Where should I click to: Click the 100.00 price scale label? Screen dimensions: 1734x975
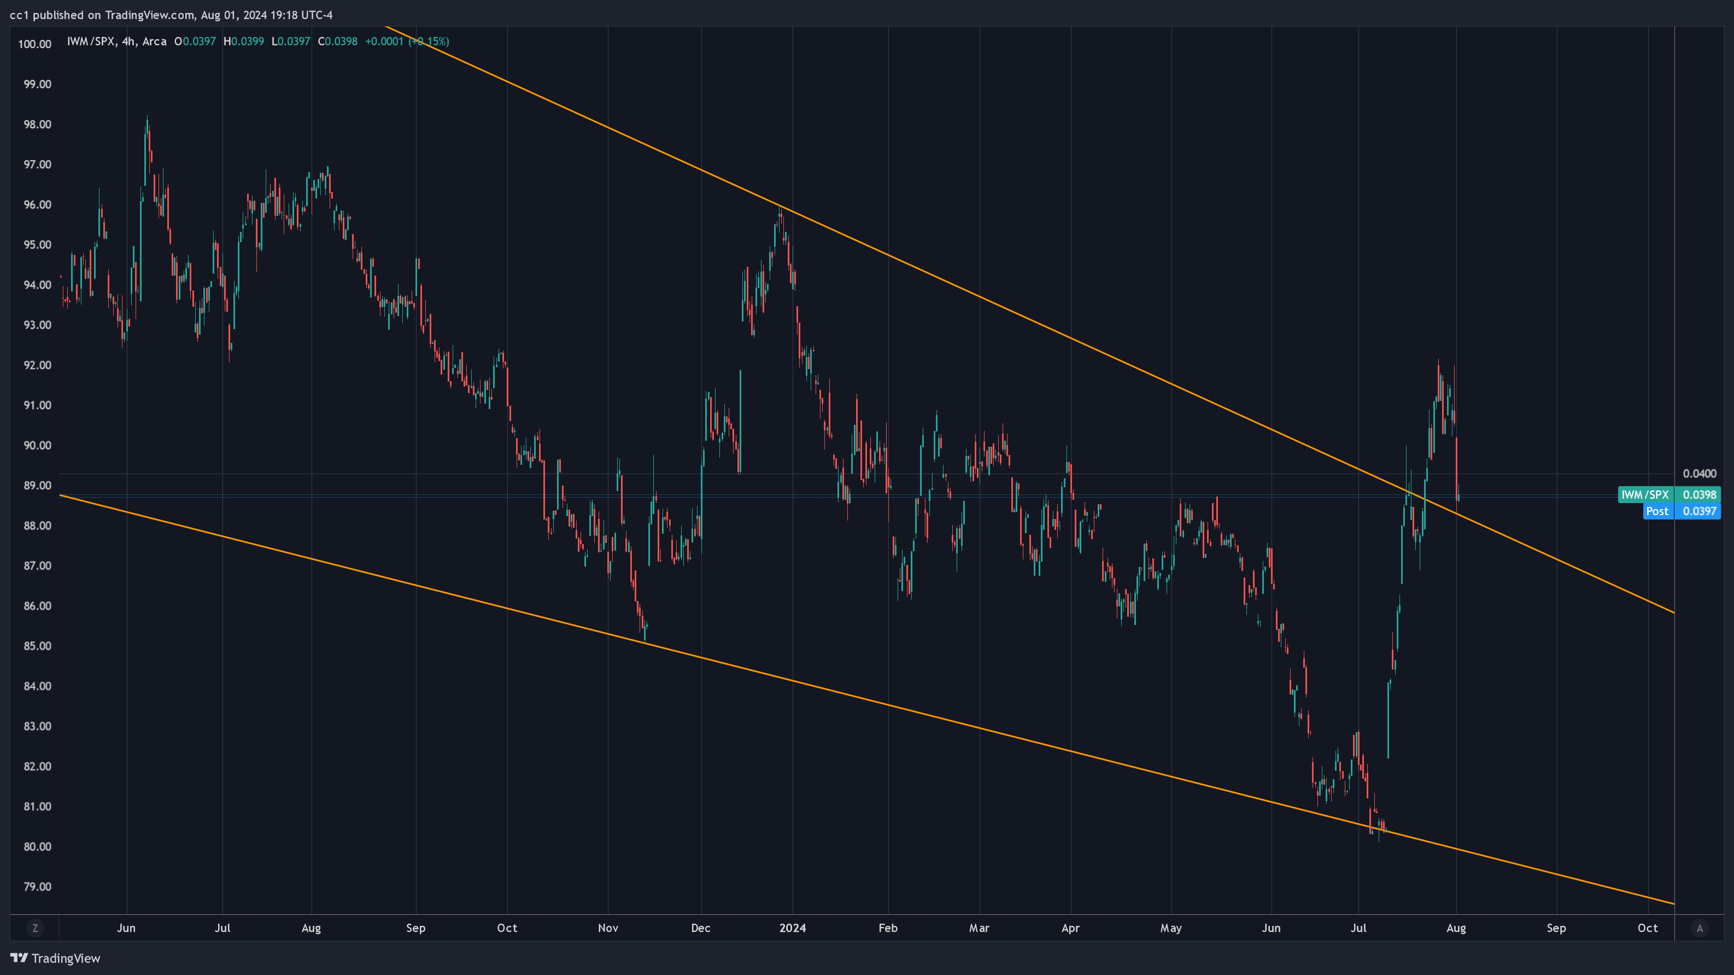[x=35, y=44]
